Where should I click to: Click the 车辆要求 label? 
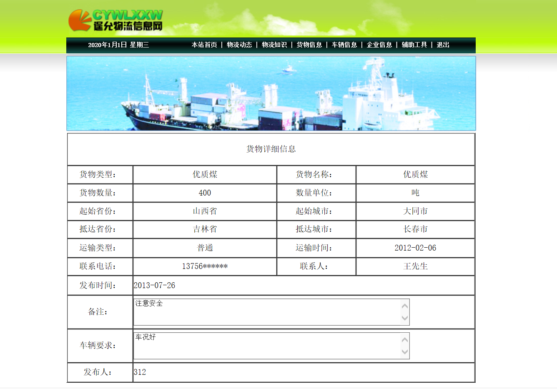click(98, 345)
